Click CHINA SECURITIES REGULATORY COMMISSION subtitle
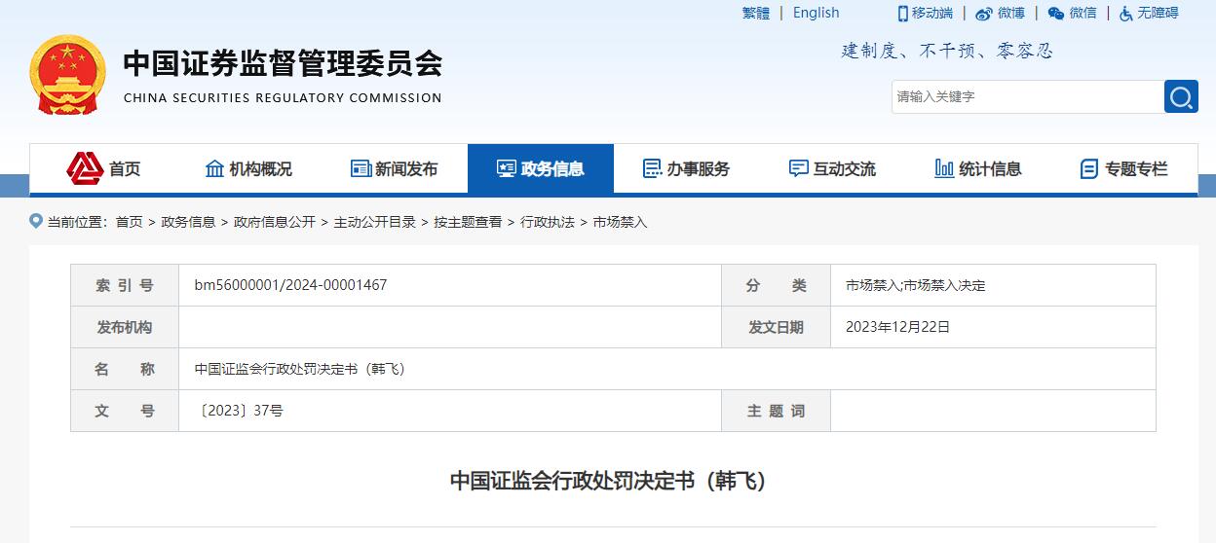 click(283, 97)
